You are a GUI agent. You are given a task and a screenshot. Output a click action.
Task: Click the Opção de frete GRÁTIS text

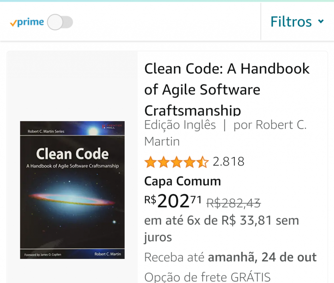207,277
